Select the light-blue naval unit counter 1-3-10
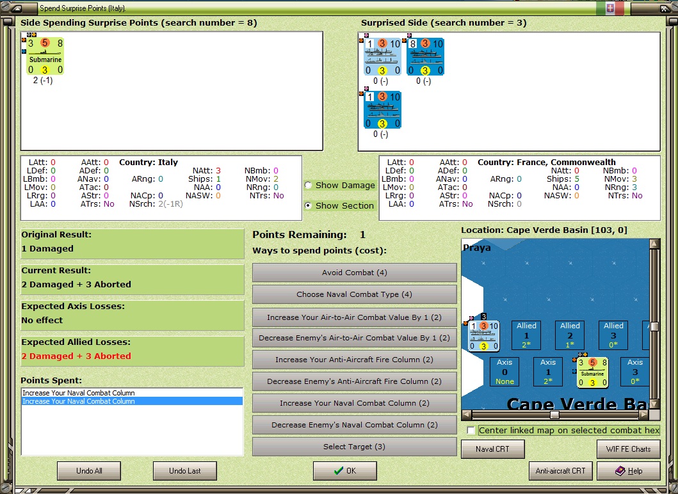 [382, 56]
